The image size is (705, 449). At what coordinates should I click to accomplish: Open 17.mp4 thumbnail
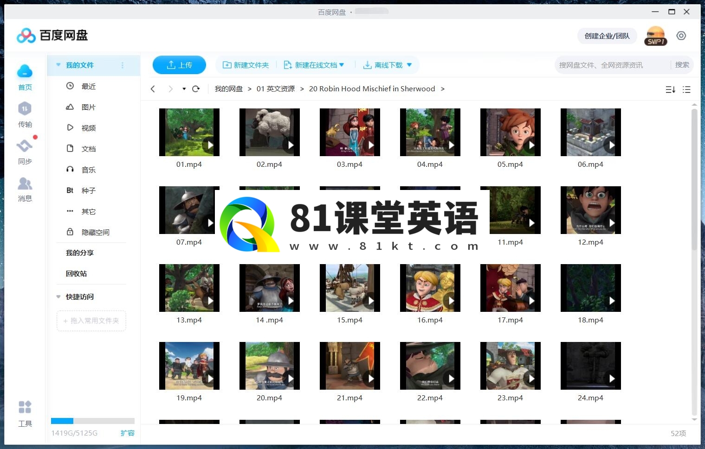point(511,288)
